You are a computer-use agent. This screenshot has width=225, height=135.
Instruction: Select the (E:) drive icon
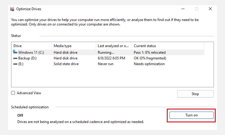click(x=15, y=64)
